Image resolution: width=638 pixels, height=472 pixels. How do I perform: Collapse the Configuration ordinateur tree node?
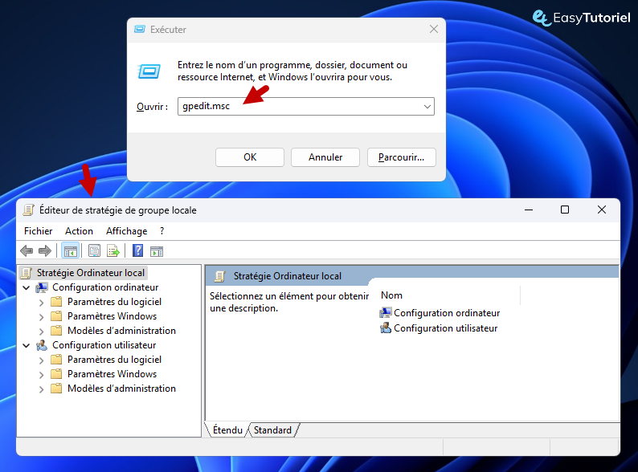(27, 287)
